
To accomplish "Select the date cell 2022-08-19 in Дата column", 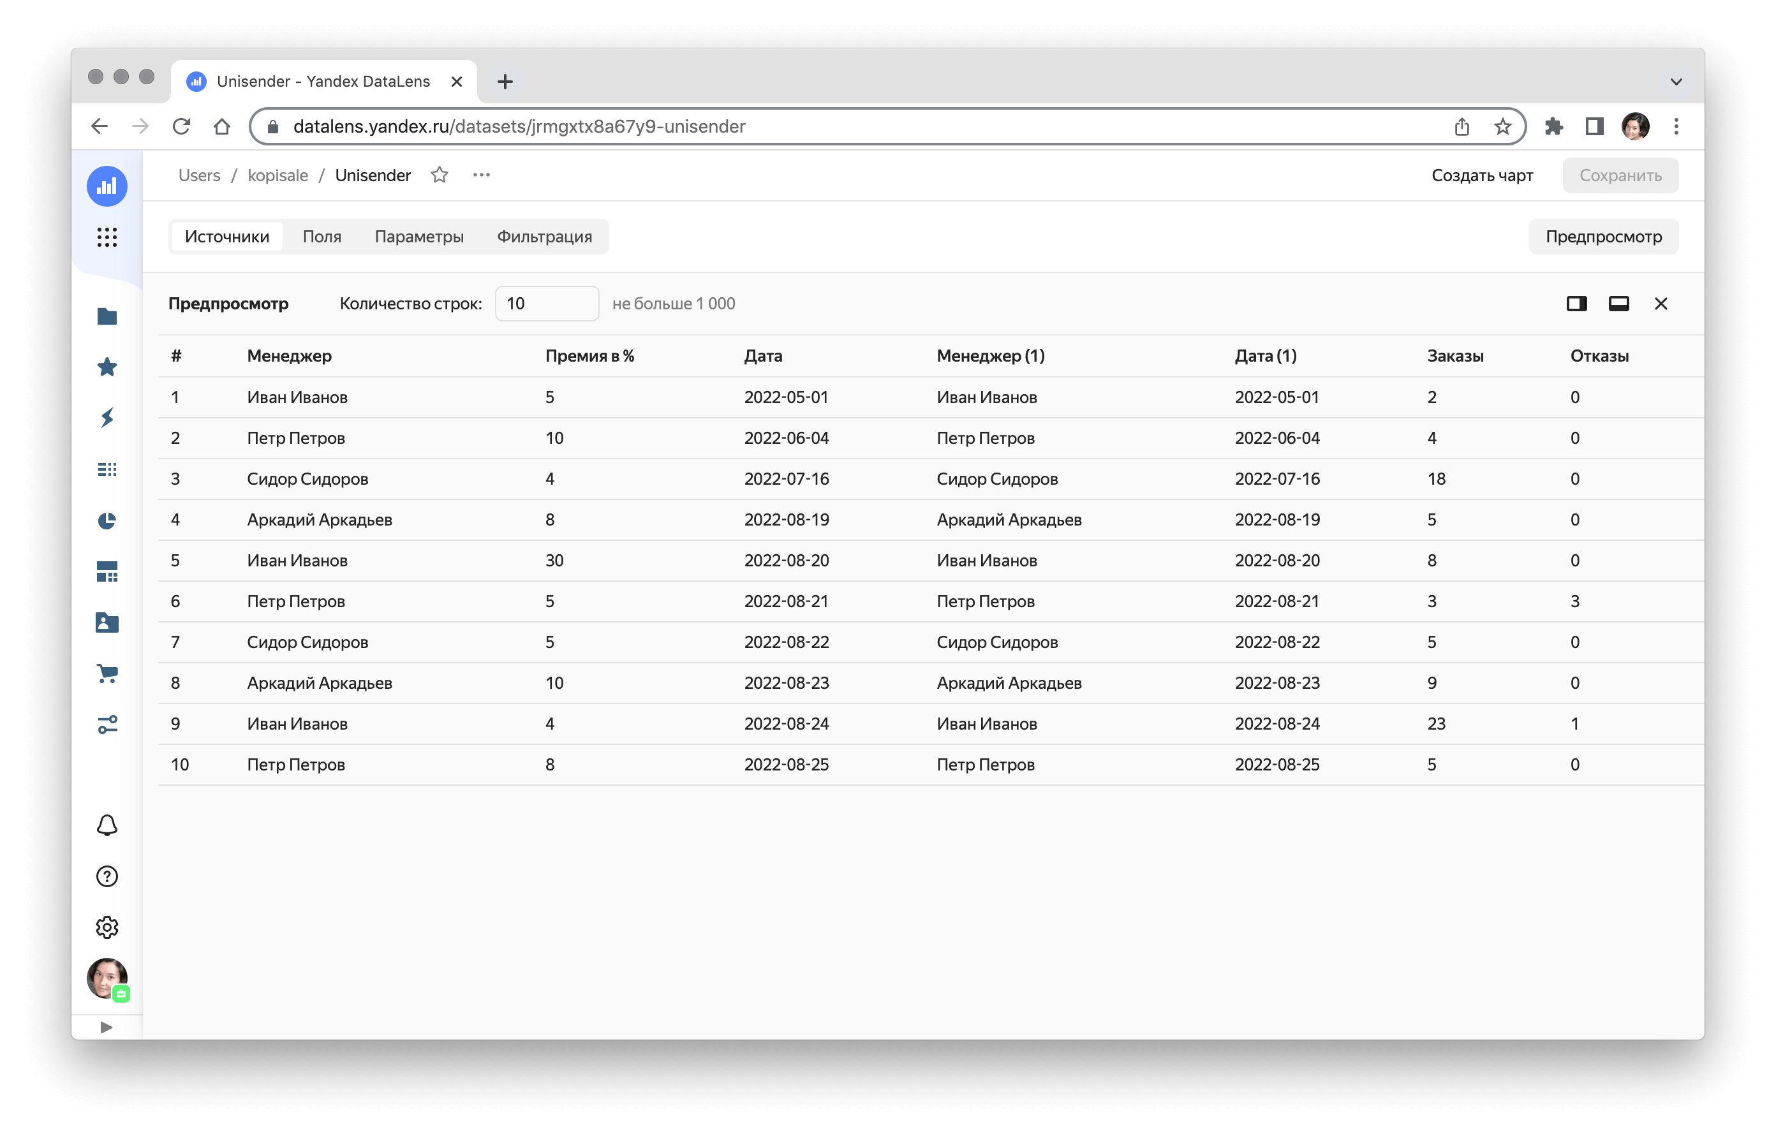I will click(x=786, y=519).
